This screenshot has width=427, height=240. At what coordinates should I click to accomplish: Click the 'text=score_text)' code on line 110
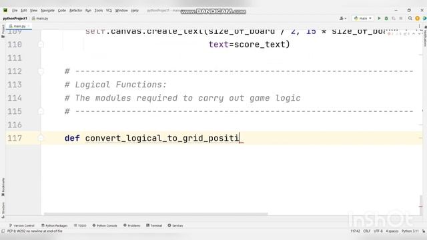coord(249,45)
